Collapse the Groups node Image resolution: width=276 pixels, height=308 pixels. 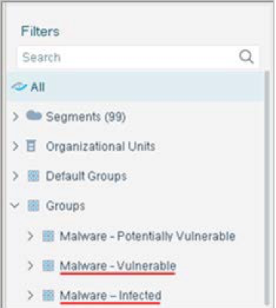click(15, 205)
